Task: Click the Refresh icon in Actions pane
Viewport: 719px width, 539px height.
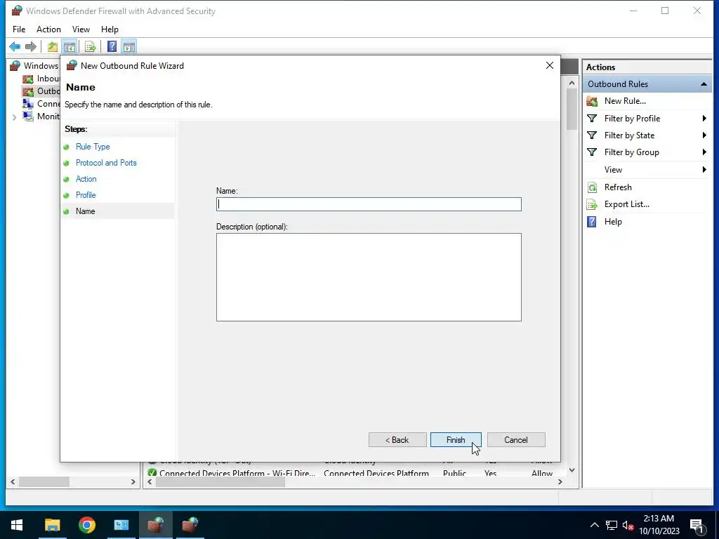Action: pyautogui.click(x=592, y=187)
